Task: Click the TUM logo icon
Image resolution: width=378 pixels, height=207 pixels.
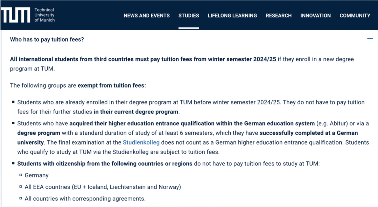Action: (15, 15)
